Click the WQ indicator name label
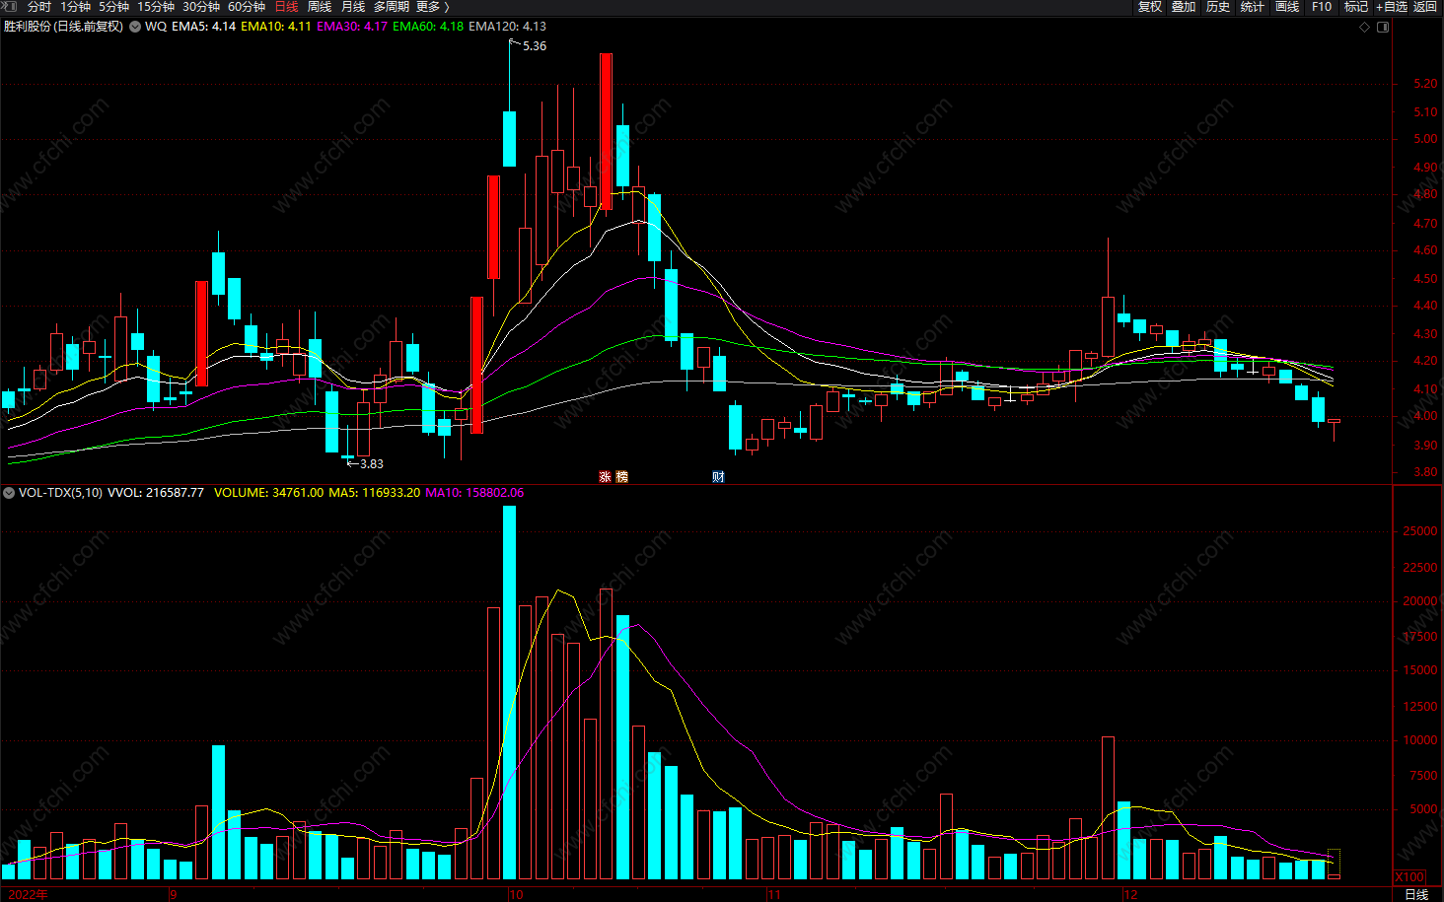The image size is (1444, 902). [x=156, y=27]
